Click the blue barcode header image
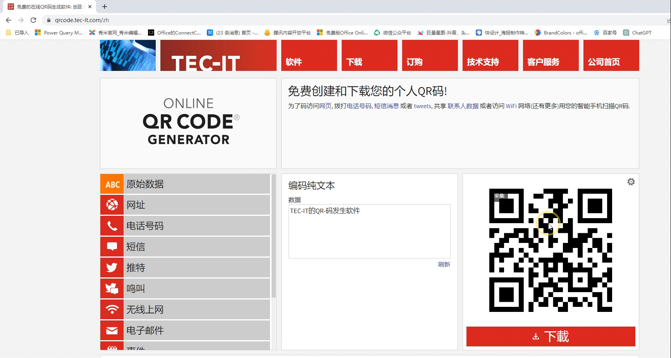Screen dimensions: 671x358 [128, 55]
